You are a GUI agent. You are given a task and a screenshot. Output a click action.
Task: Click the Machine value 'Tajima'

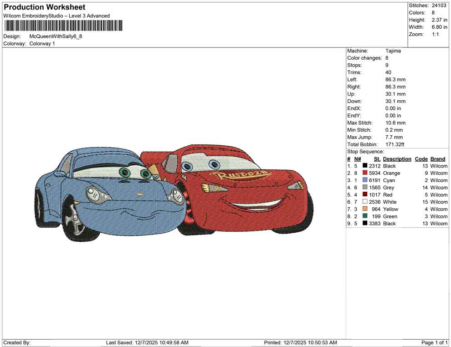[x=393, y=51]
